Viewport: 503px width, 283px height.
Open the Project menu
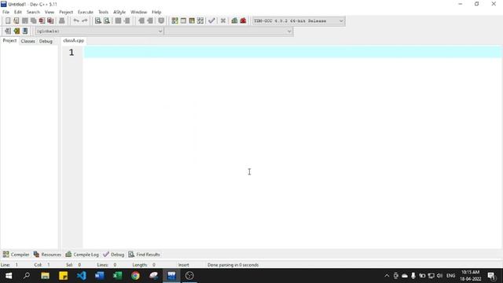pos(66,13)
